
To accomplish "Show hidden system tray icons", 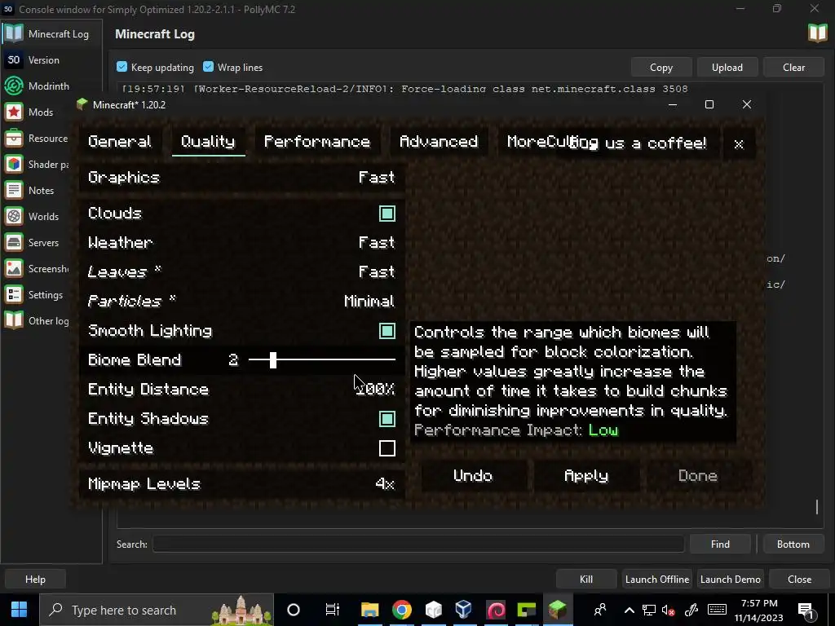I will (630, 610).
